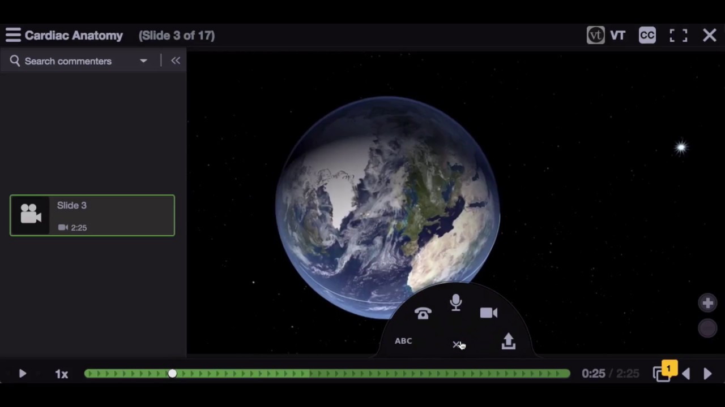The height and width of the screenshot is (407, 725).
Task: Choose the file upload comment option
Action: pyautogui.click(x=509, y=341)
